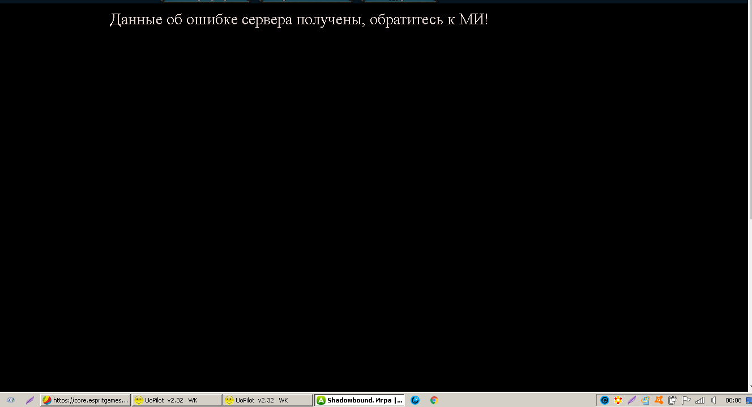Open the blue and yellow tray icon left of Avast

point(645,400)
